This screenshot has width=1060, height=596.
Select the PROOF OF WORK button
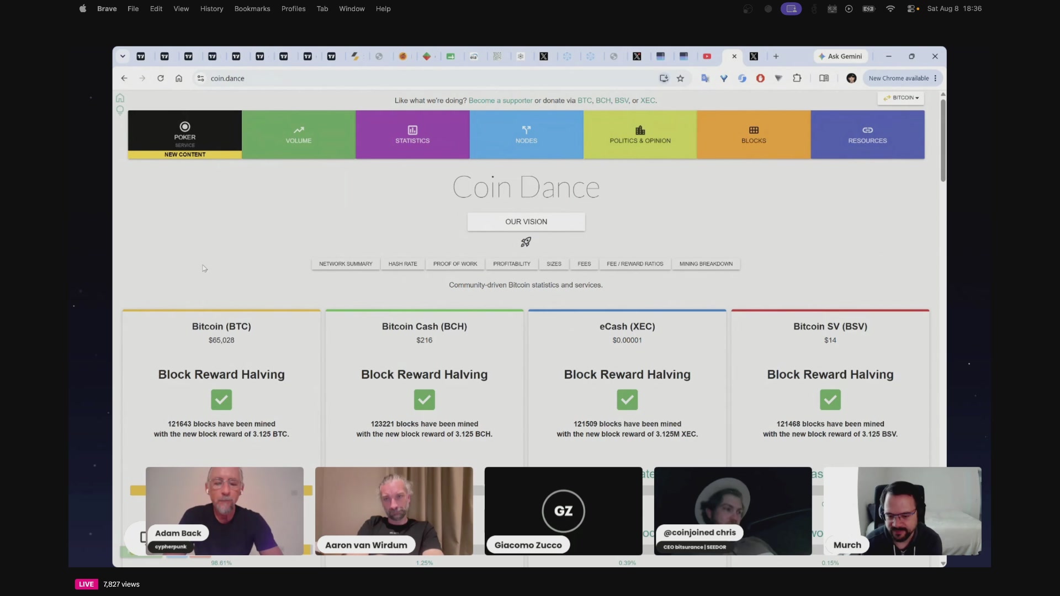[x=455, y=264]
